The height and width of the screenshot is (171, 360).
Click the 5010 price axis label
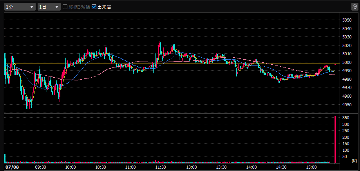coord(347,54)
